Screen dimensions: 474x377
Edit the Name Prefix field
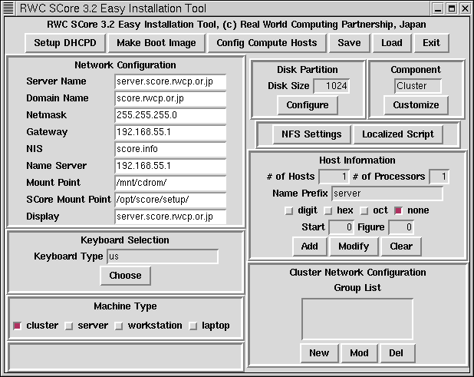coord(387,193)
